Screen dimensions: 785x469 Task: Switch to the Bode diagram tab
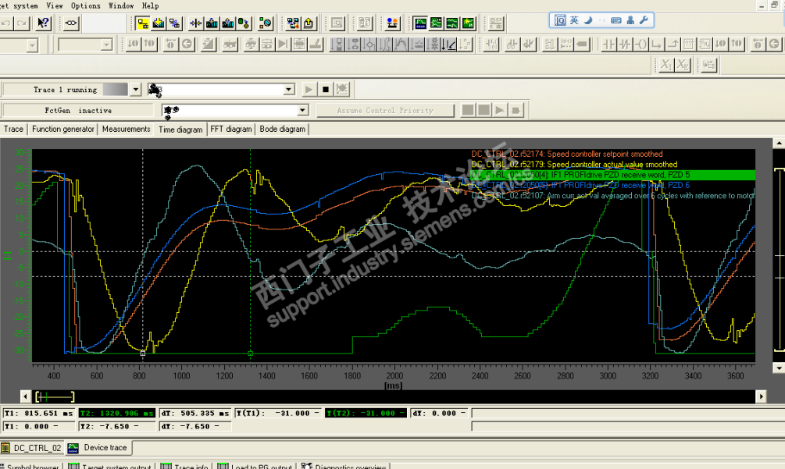coord(282,129)
